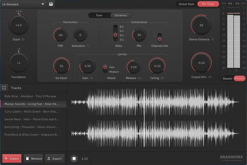Viewport: 247px width, 165px height.
Task: Click the save preset floppy disk icon
Action: [51, 4]
